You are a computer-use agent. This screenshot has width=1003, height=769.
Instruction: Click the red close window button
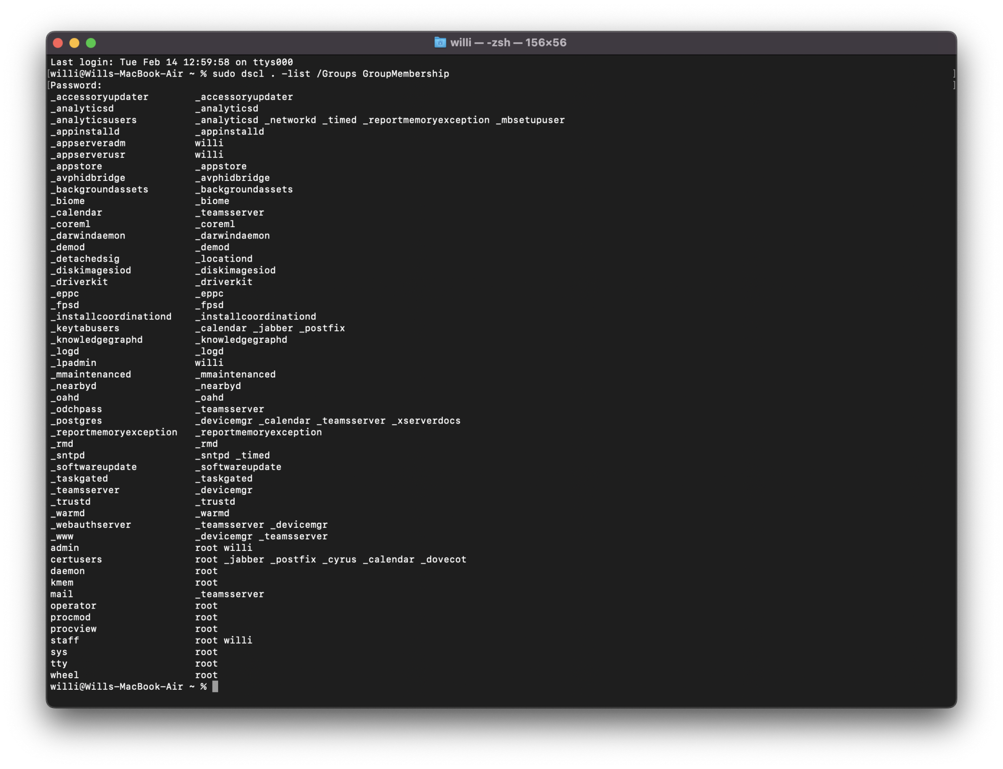point(58,43)
